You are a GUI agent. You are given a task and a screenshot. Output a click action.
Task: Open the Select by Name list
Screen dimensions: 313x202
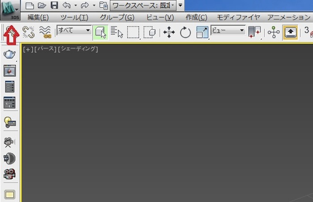pos(117,32)
